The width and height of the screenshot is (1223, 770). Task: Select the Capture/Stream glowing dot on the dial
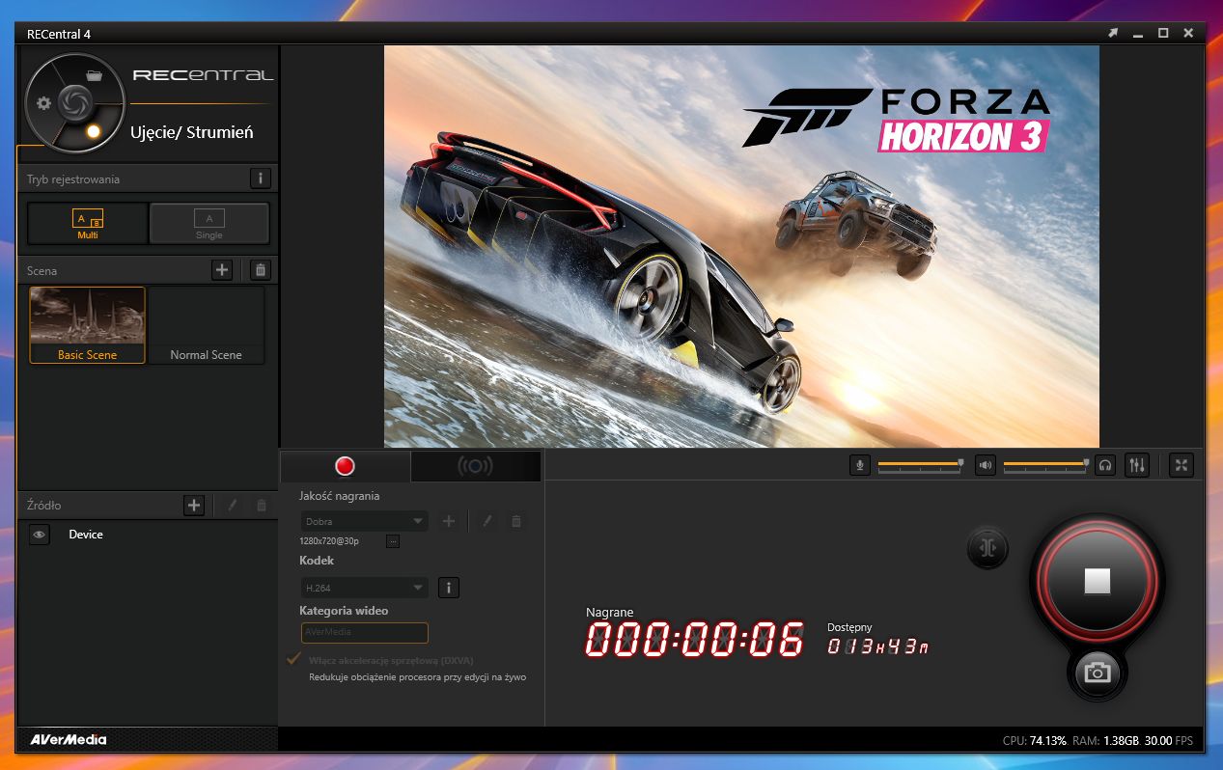pos(94,131)
